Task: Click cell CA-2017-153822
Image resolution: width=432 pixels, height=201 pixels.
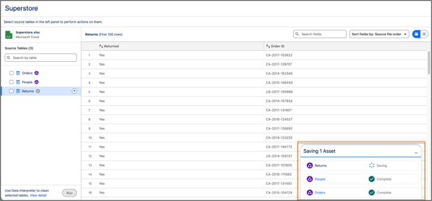Action: coord(279,55)
